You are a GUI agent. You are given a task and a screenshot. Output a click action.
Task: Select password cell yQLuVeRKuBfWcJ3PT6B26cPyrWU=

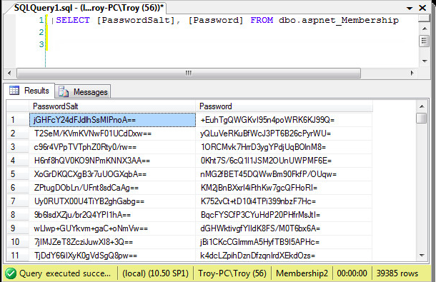point(284,134)
